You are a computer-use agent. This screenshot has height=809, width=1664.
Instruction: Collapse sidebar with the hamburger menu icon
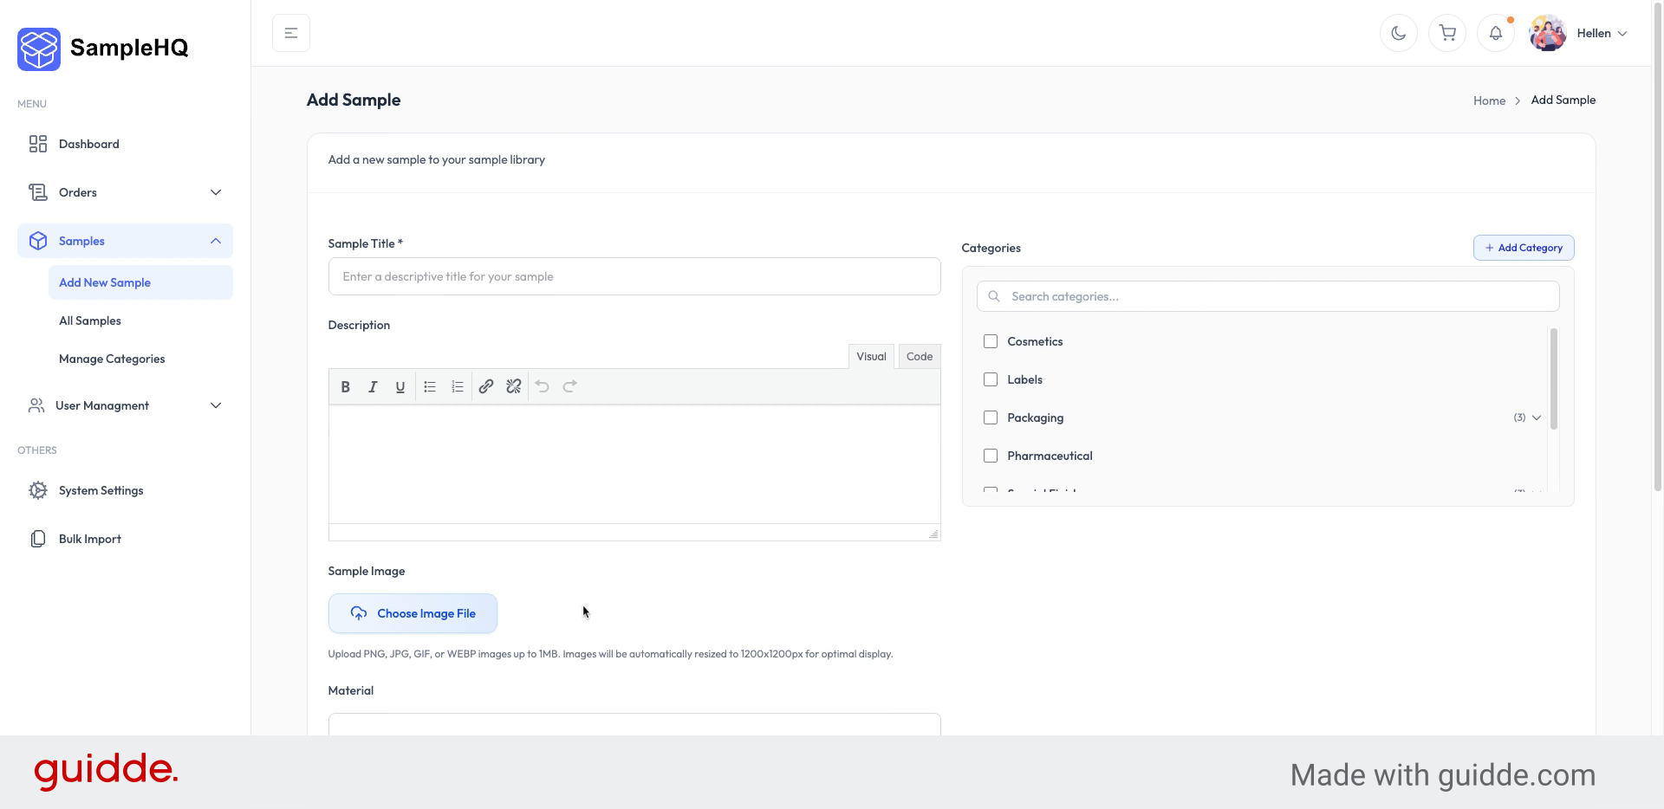click(x=291, y=33)
